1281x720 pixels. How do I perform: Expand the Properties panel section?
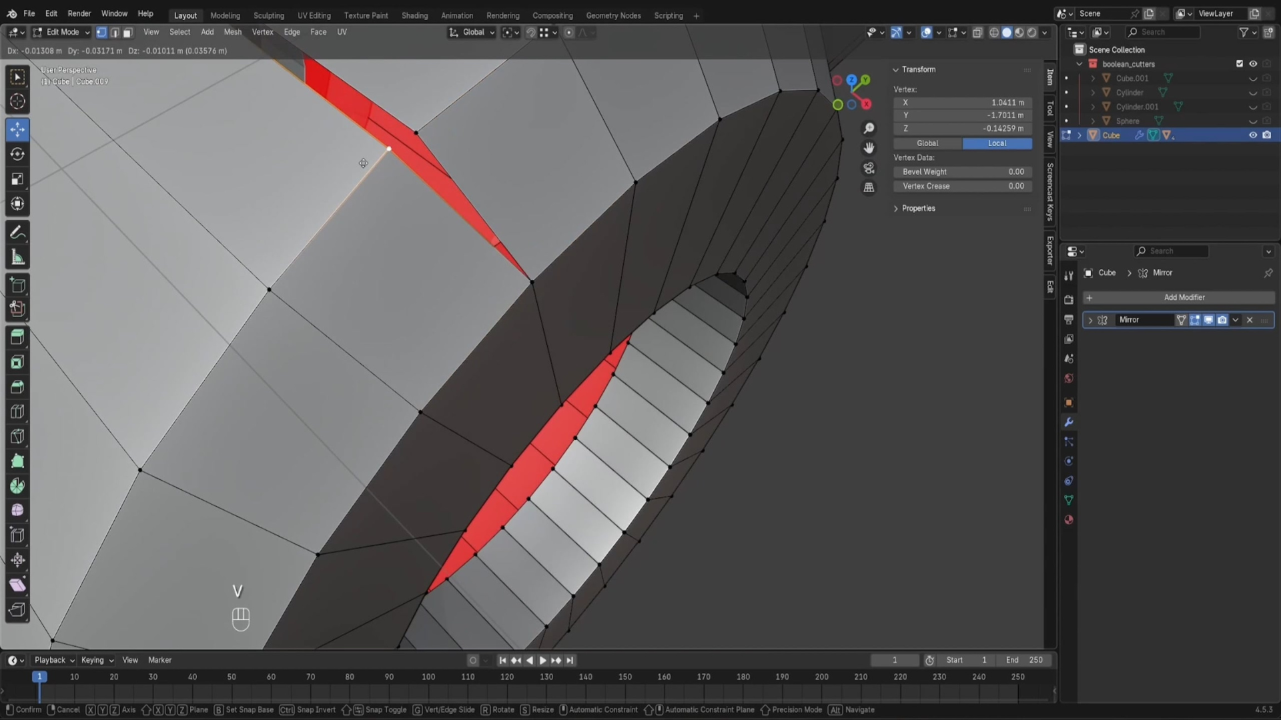pyautogui.click(x=918, y=209)
